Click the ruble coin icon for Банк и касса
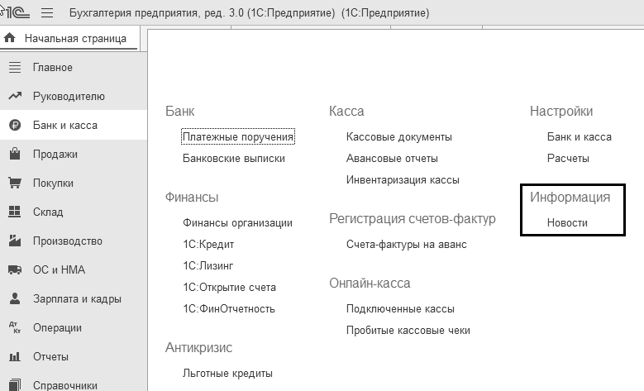The width and height of the screenshot is (644, 391). coord(15,125)
